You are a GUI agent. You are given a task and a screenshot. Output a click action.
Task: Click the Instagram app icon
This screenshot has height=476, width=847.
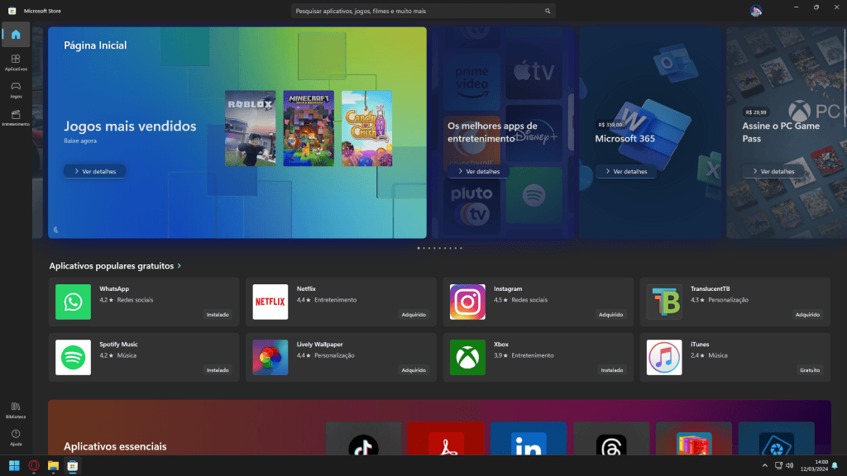(x=467, y=302)
